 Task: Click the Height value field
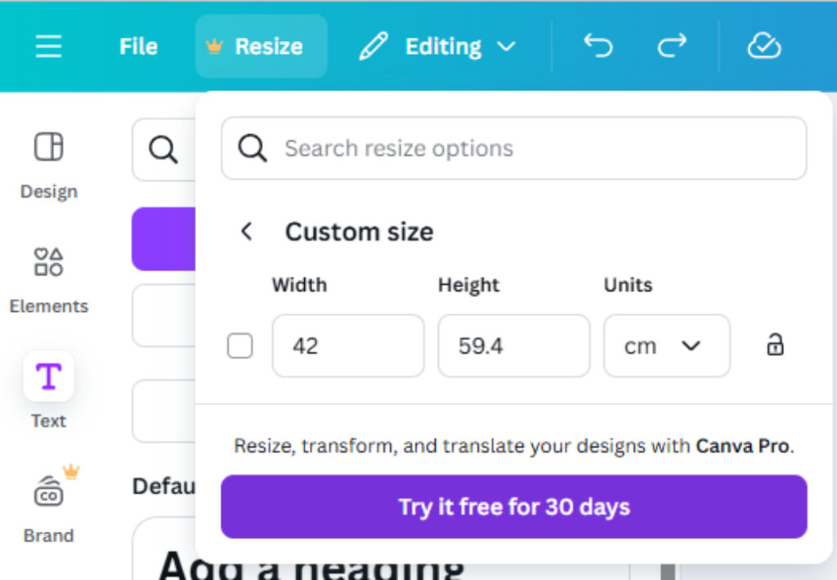(513, 346)
